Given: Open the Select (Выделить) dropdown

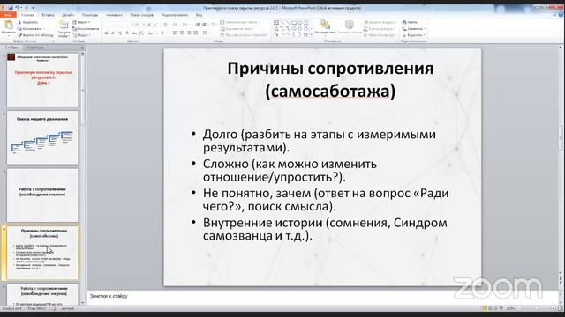Looking at the screenshot, I should pos(414,35).
